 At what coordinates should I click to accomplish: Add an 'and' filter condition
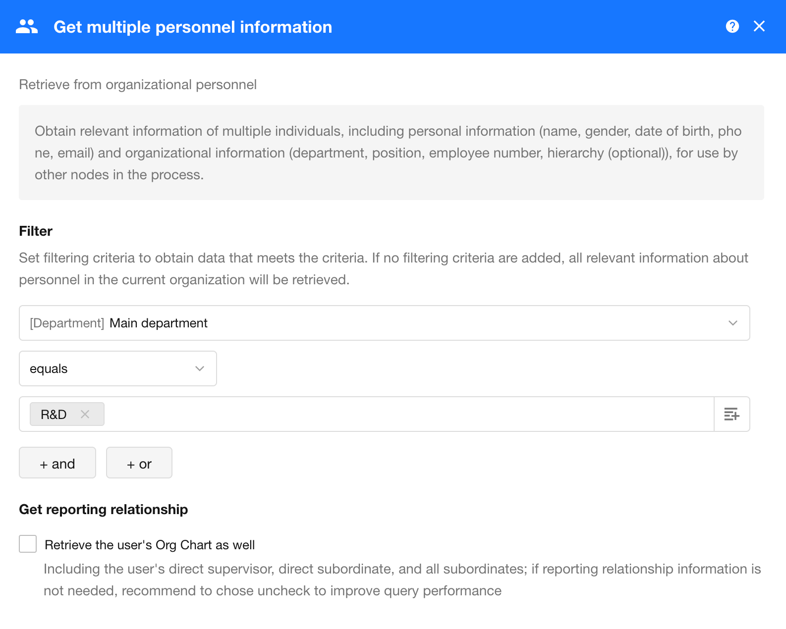click(x=57, y=463)
